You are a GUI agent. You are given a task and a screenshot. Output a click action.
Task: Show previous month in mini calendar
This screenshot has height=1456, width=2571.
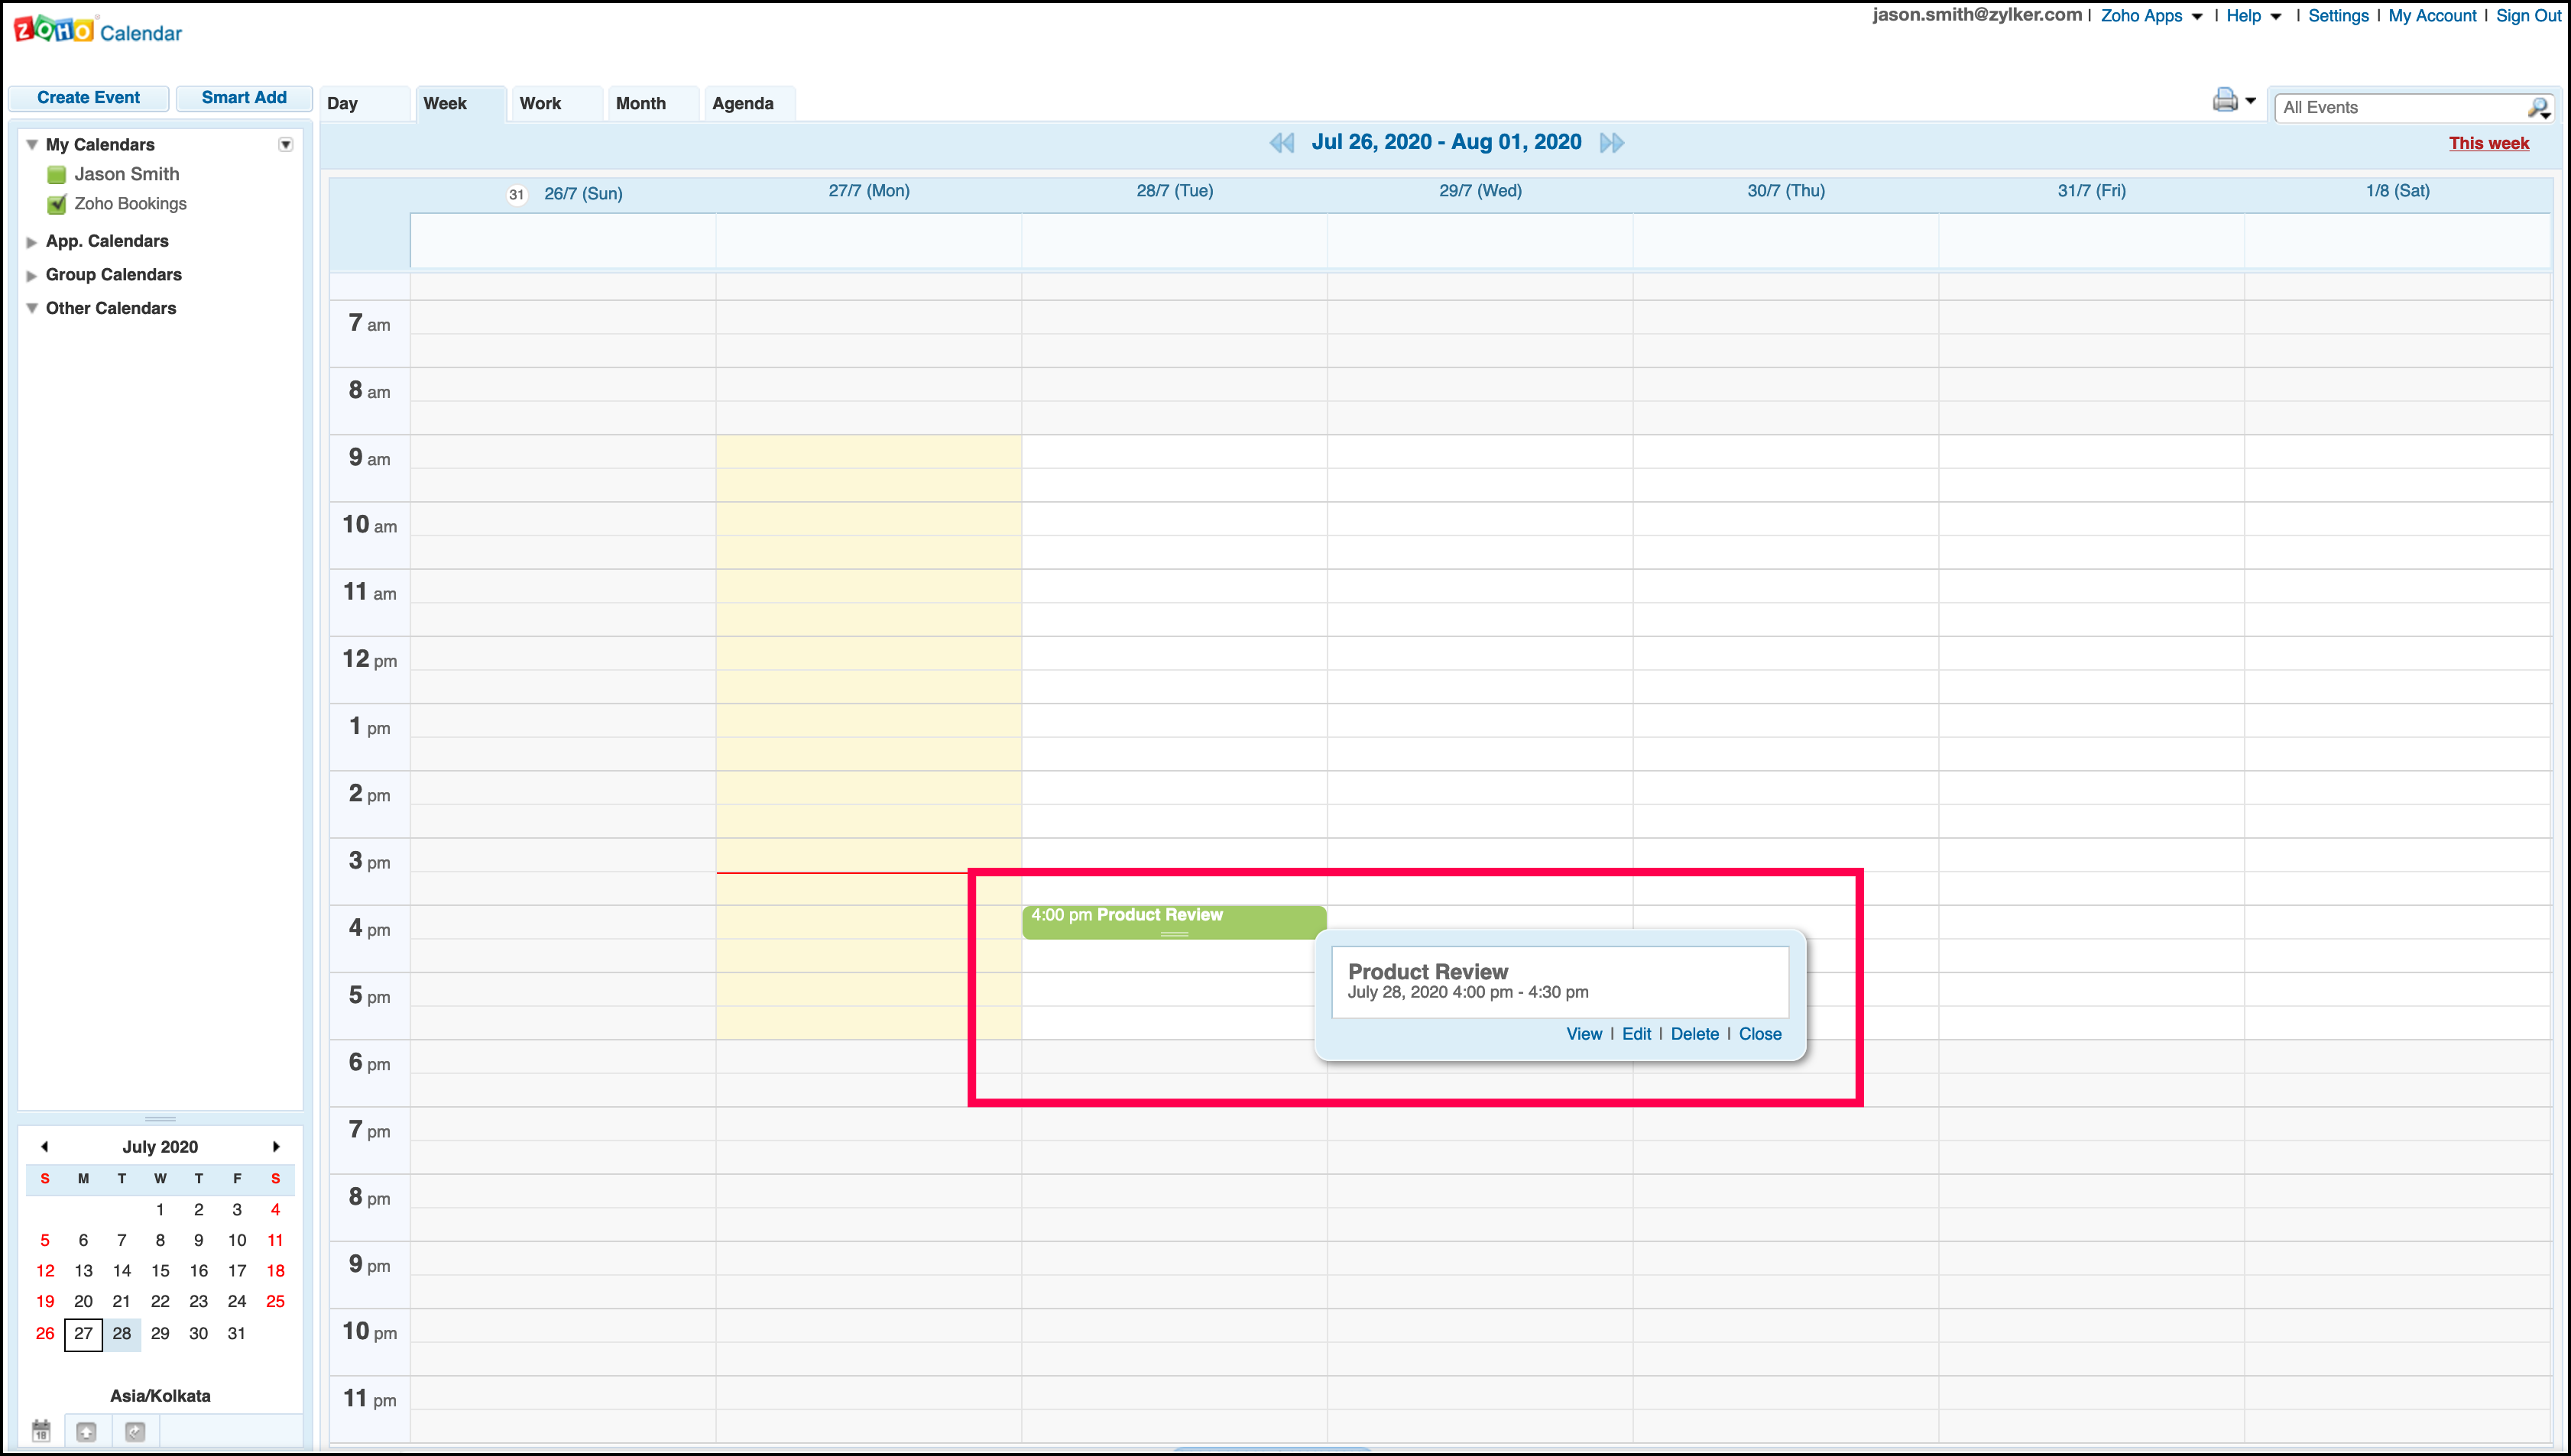point(44,1147)
